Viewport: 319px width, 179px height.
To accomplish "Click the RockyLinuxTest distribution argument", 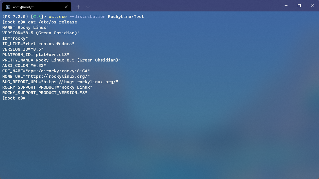I will tap(126, 17).
